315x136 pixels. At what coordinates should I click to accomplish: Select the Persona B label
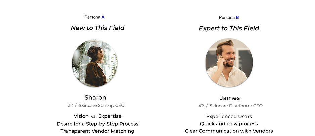229,18
